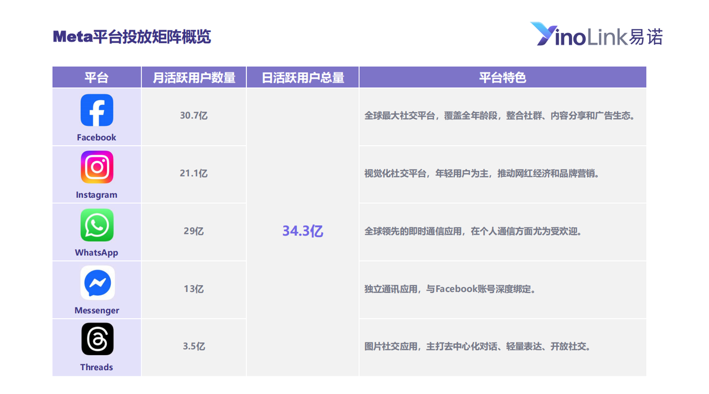Click the description starting 独立通讯应用

pos(450,289)
